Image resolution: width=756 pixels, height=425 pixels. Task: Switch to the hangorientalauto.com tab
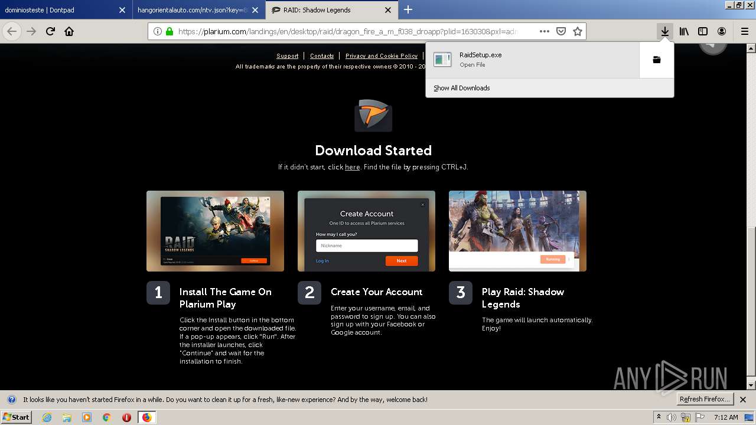click(x=198, y=10)
